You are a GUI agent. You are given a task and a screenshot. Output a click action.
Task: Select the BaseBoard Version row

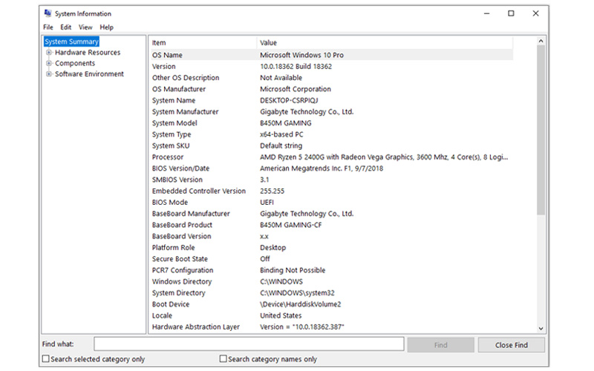332,236
